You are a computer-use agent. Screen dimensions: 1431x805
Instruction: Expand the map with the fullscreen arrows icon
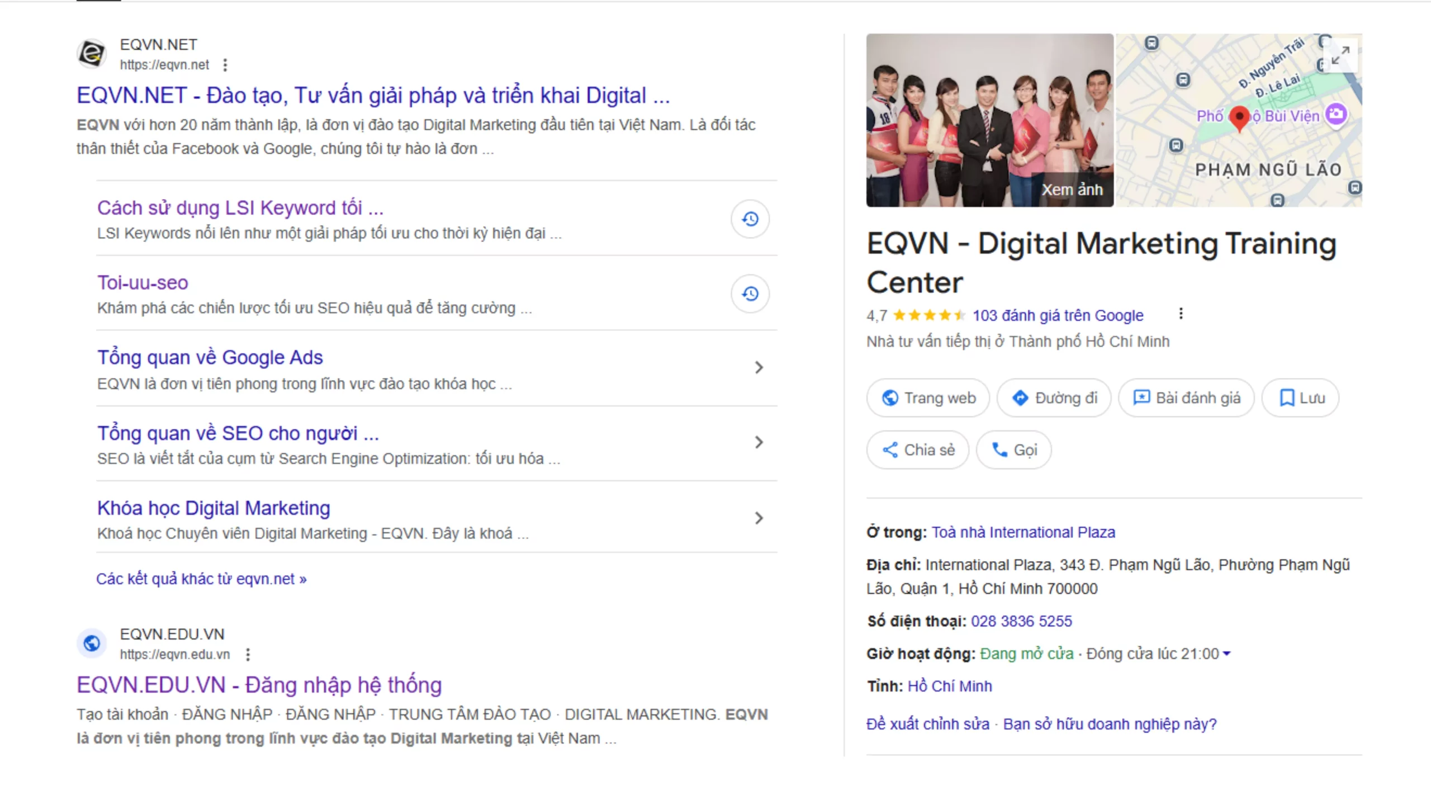1340,55
